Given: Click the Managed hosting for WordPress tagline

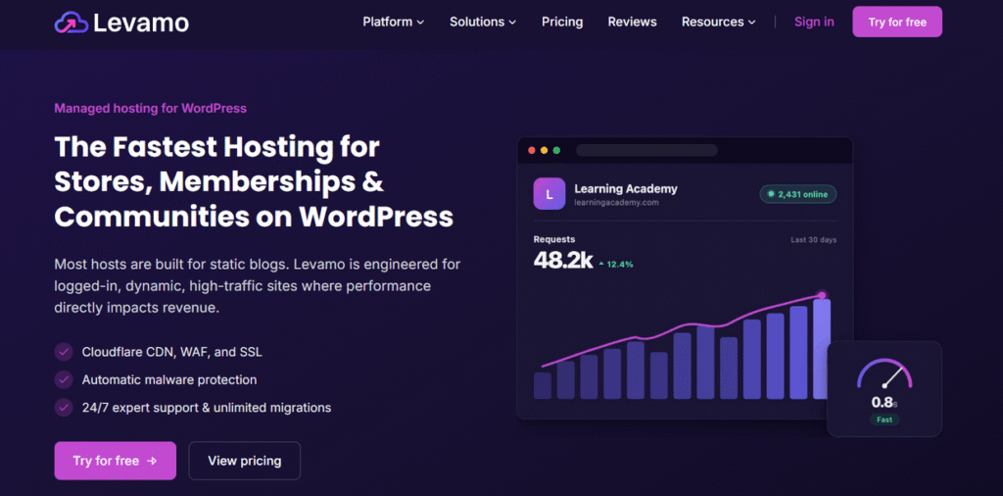Looking at the screenshot, I should (150, 108).
